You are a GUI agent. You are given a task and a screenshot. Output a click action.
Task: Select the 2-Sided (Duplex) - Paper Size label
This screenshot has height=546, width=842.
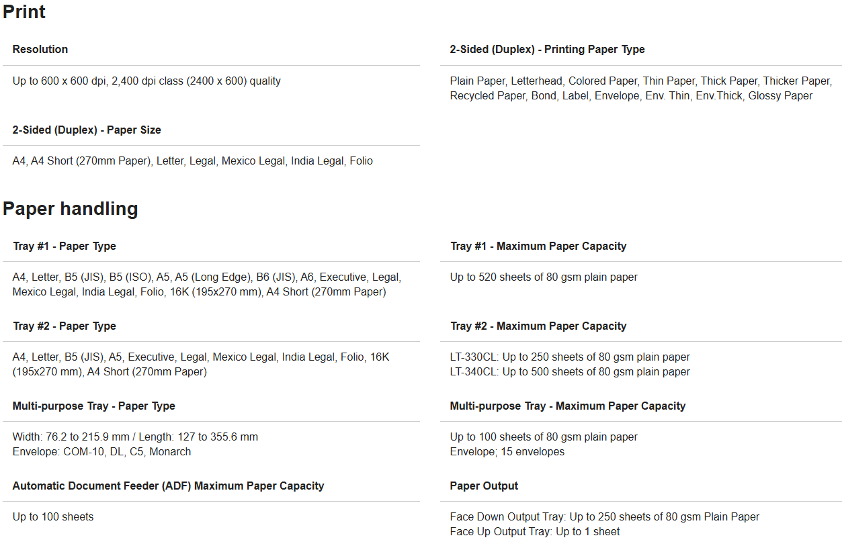tap(87, 130)
